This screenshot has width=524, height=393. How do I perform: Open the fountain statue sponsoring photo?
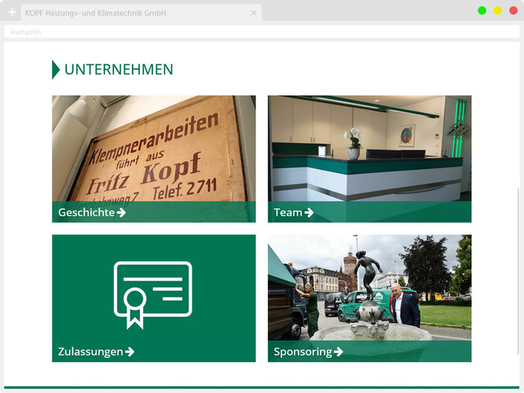pos(369,287)
